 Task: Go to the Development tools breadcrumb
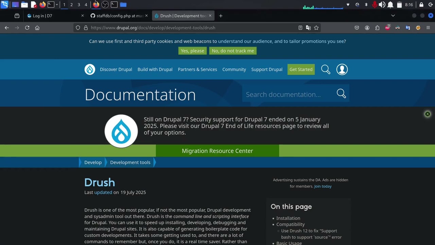pyautogui.click(x=130, y=162)
